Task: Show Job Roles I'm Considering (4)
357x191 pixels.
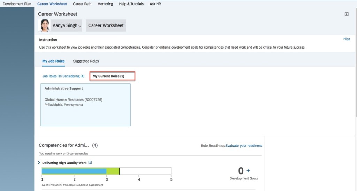Action: (63, 76)
